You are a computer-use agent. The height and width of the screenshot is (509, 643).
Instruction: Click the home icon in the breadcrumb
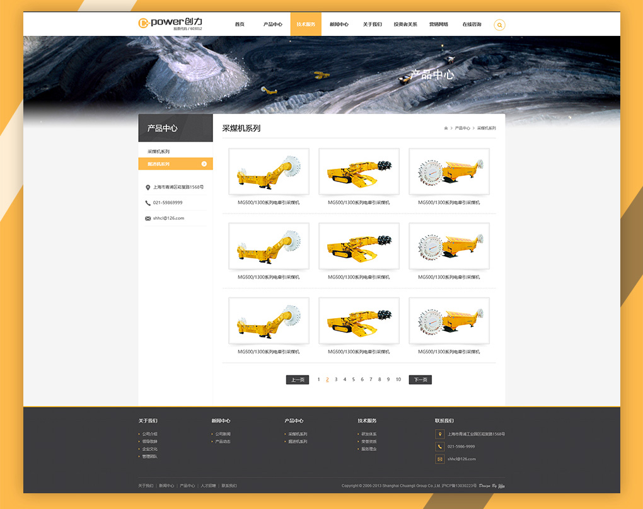point(446,128)
